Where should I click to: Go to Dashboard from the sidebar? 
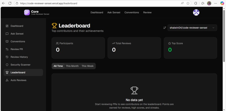[23, 26]
